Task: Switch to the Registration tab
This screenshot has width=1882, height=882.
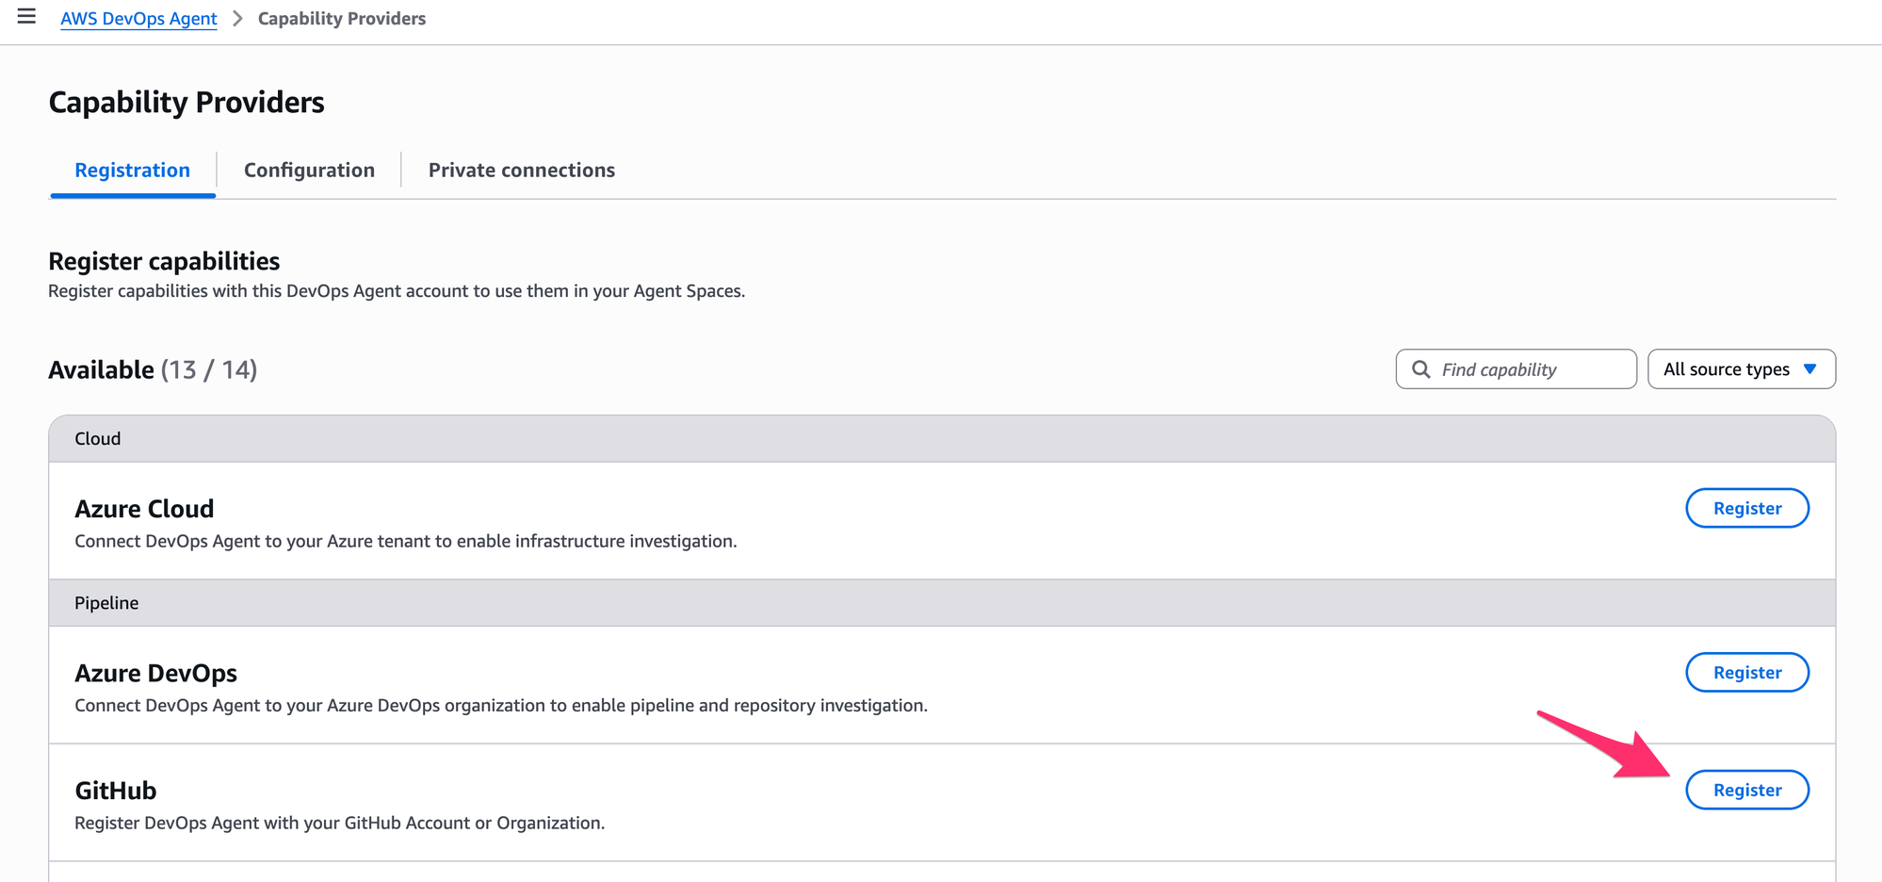Action: coord(132,171)
